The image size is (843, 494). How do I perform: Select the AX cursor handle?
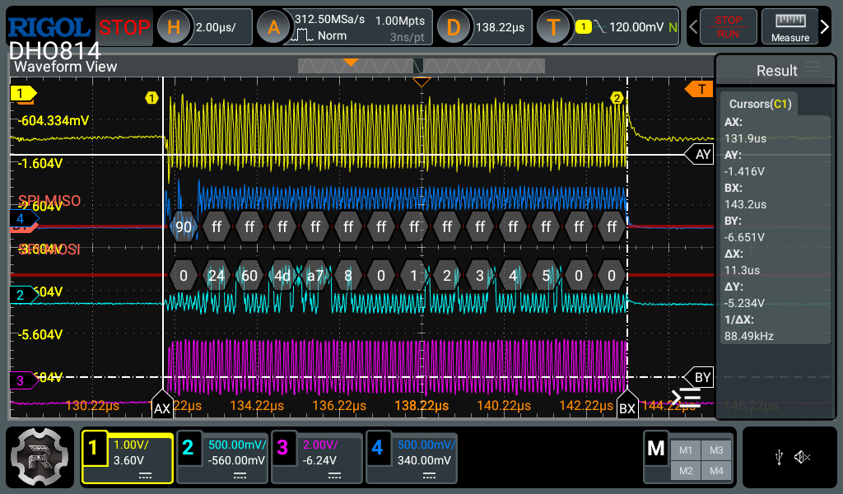(x=162, y=406)
